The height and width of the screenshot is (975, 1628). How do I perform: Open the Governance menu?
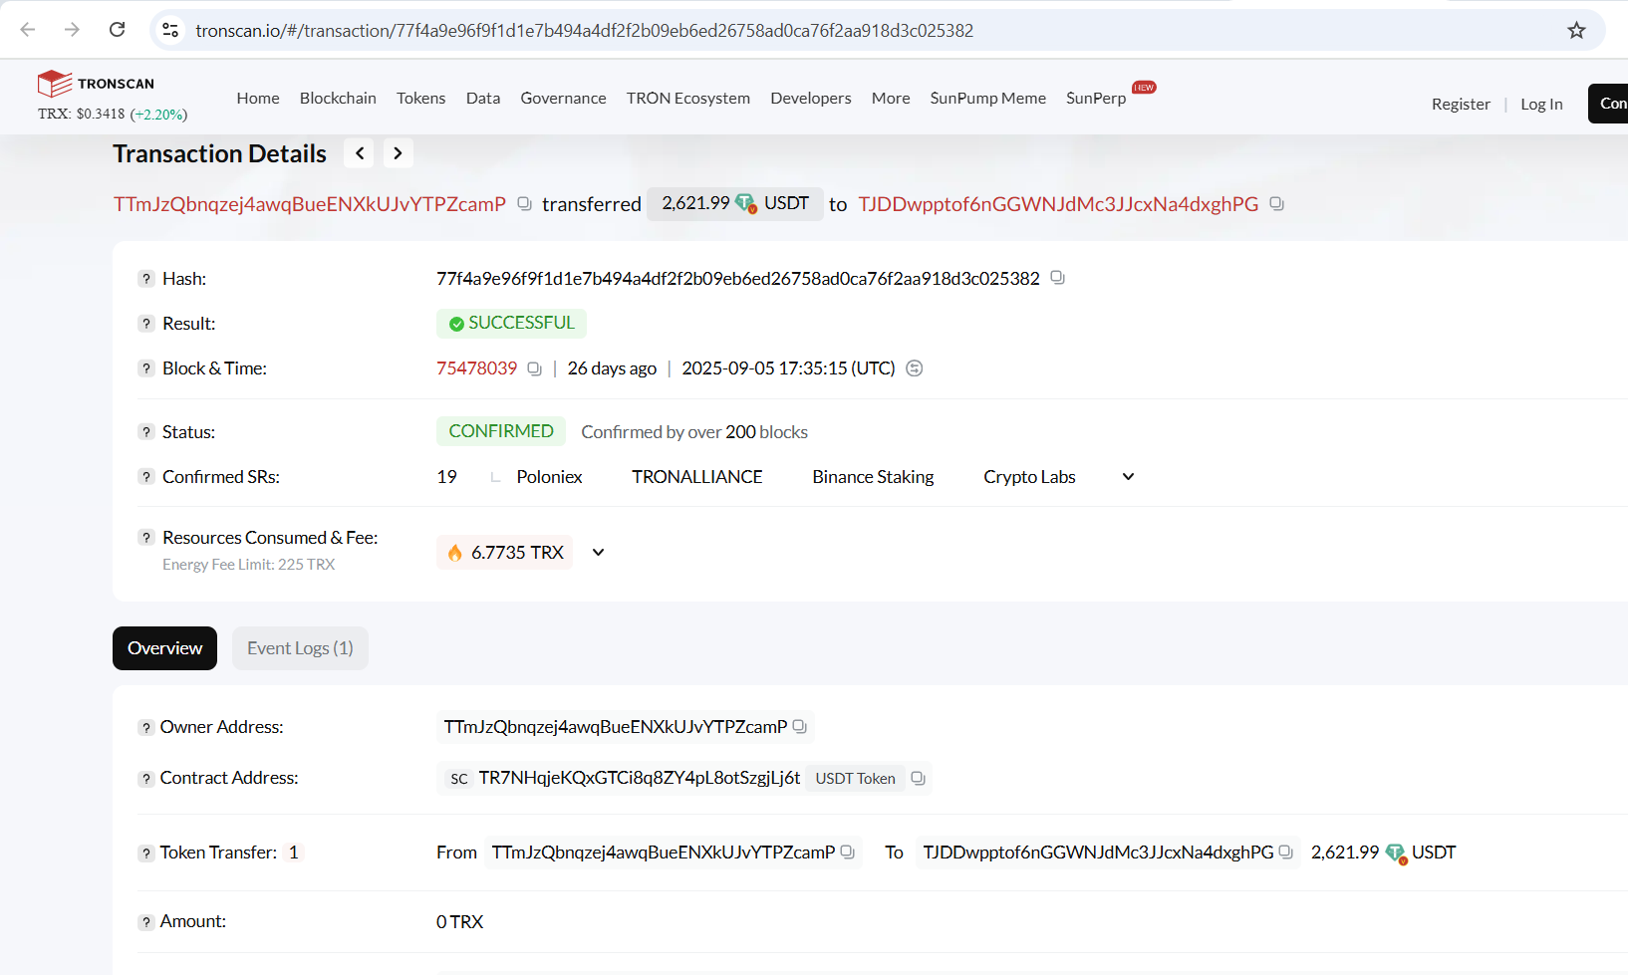(x=563, y=98)
